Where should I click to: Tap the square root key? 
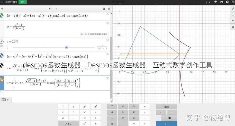(x=85, y=124)
